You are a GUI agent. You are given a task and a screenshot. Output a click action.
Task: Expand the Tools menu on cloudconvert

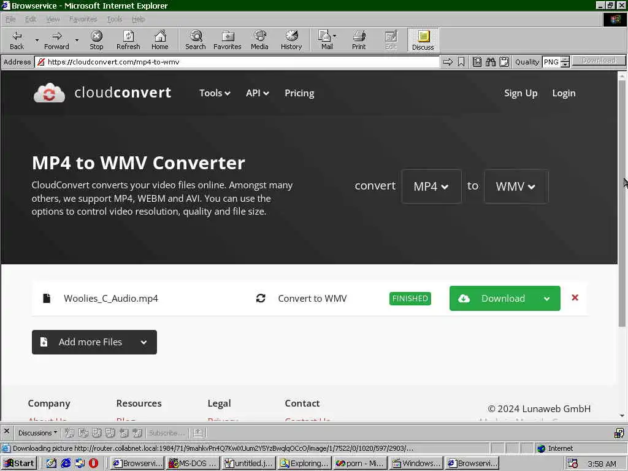[x=215, y=93]
